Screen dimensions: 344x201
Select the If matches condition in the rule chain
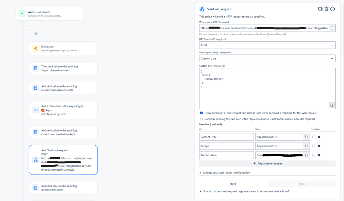click(63, 48)
